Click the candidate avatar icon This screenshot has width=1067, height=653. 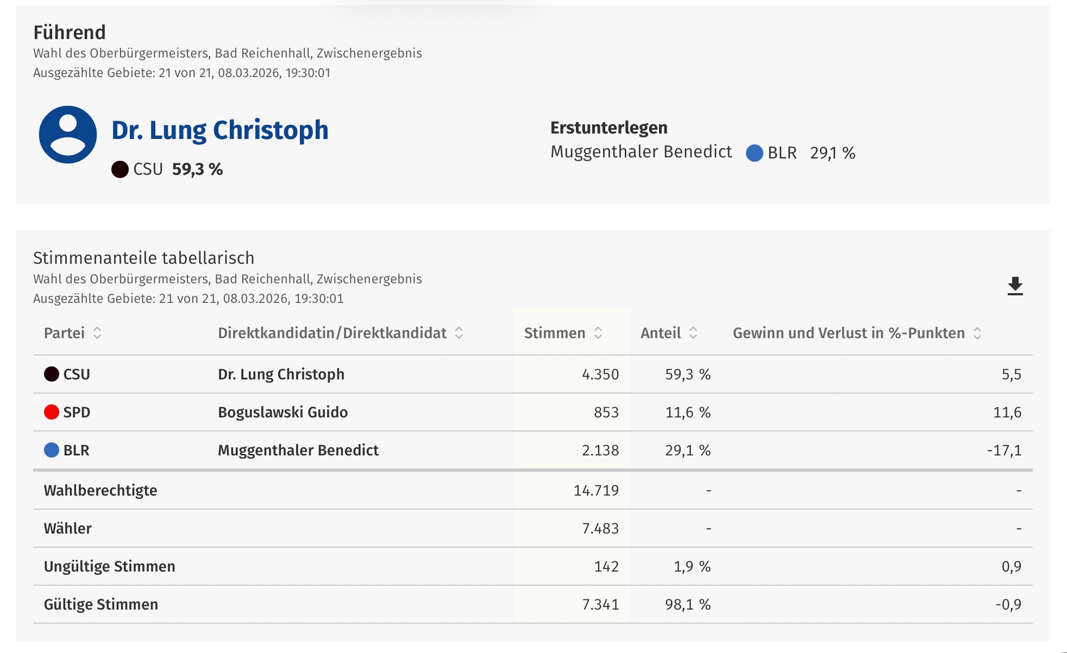coord(68,135)
